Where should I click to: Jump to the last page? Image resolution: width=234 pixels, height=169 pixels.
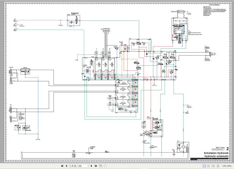96,166
